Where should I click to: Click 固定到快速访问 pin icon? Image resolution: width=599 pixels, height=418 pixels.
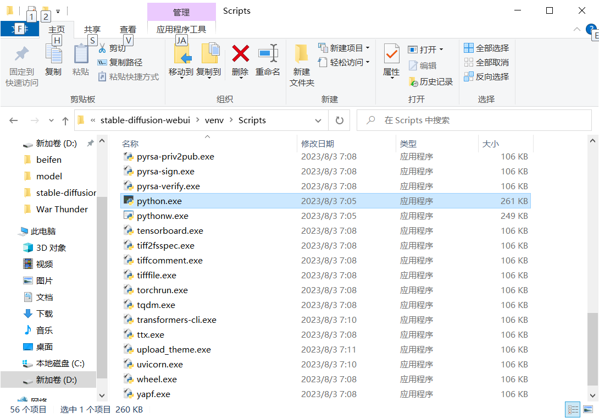point(21,54)
